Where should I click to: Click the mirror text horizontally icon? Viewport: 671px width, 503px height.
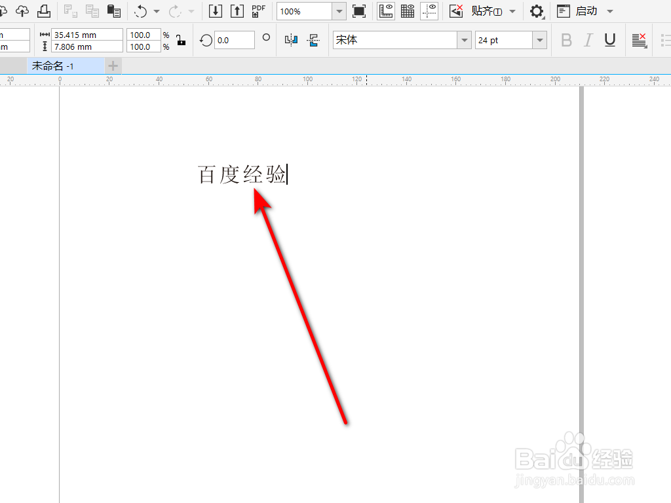point(290,40)
